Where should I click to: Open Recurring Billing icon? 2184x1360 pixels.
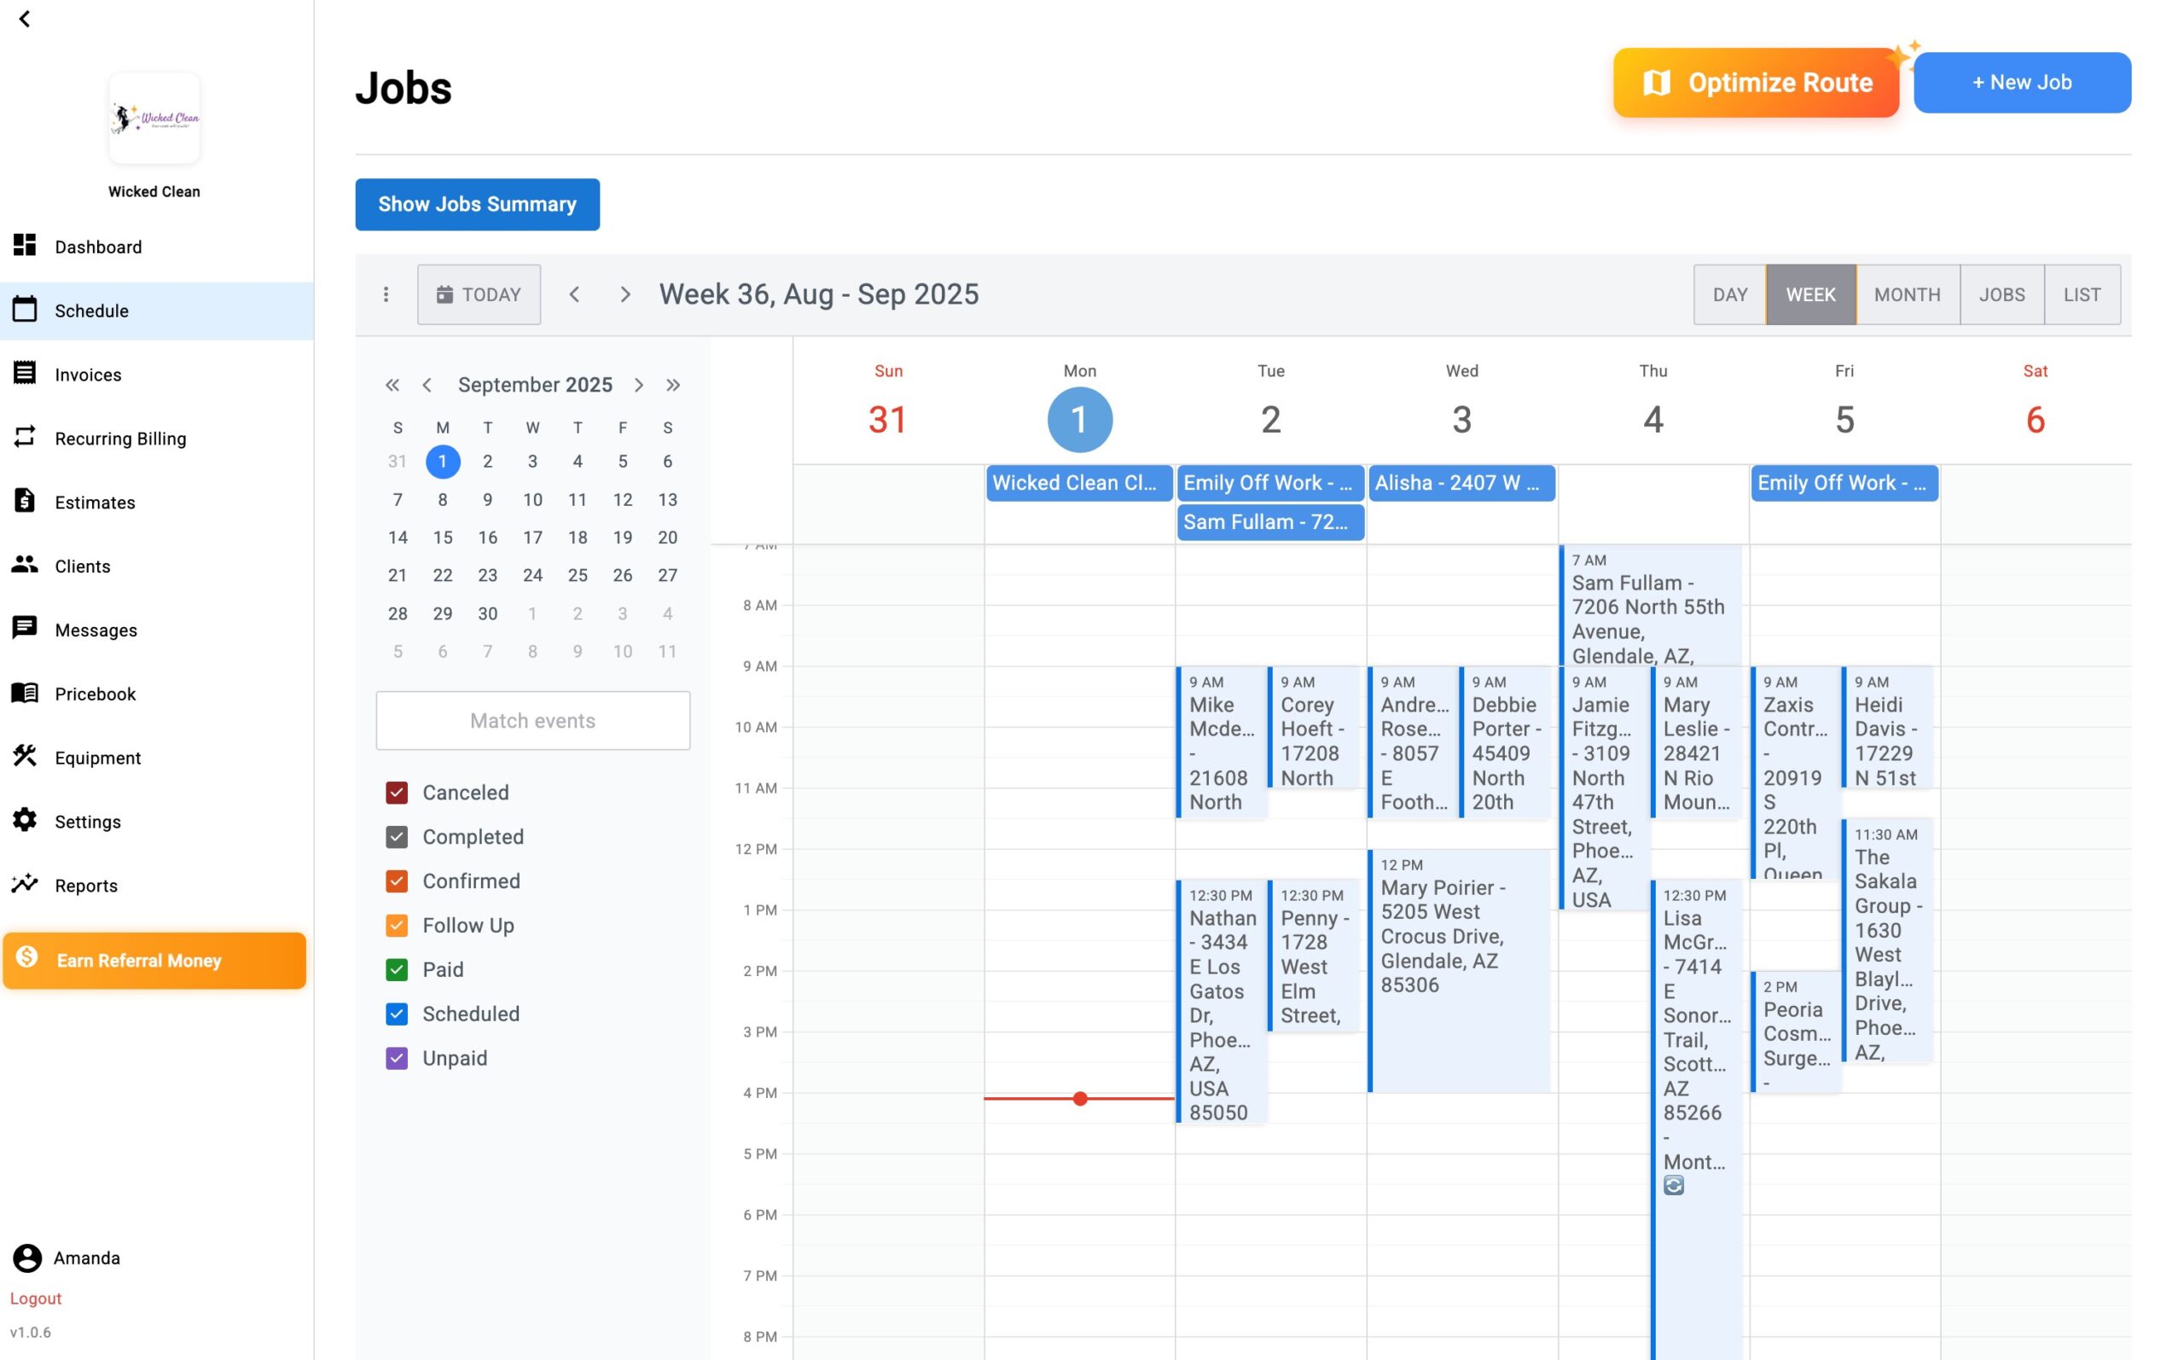coord(24,437)
